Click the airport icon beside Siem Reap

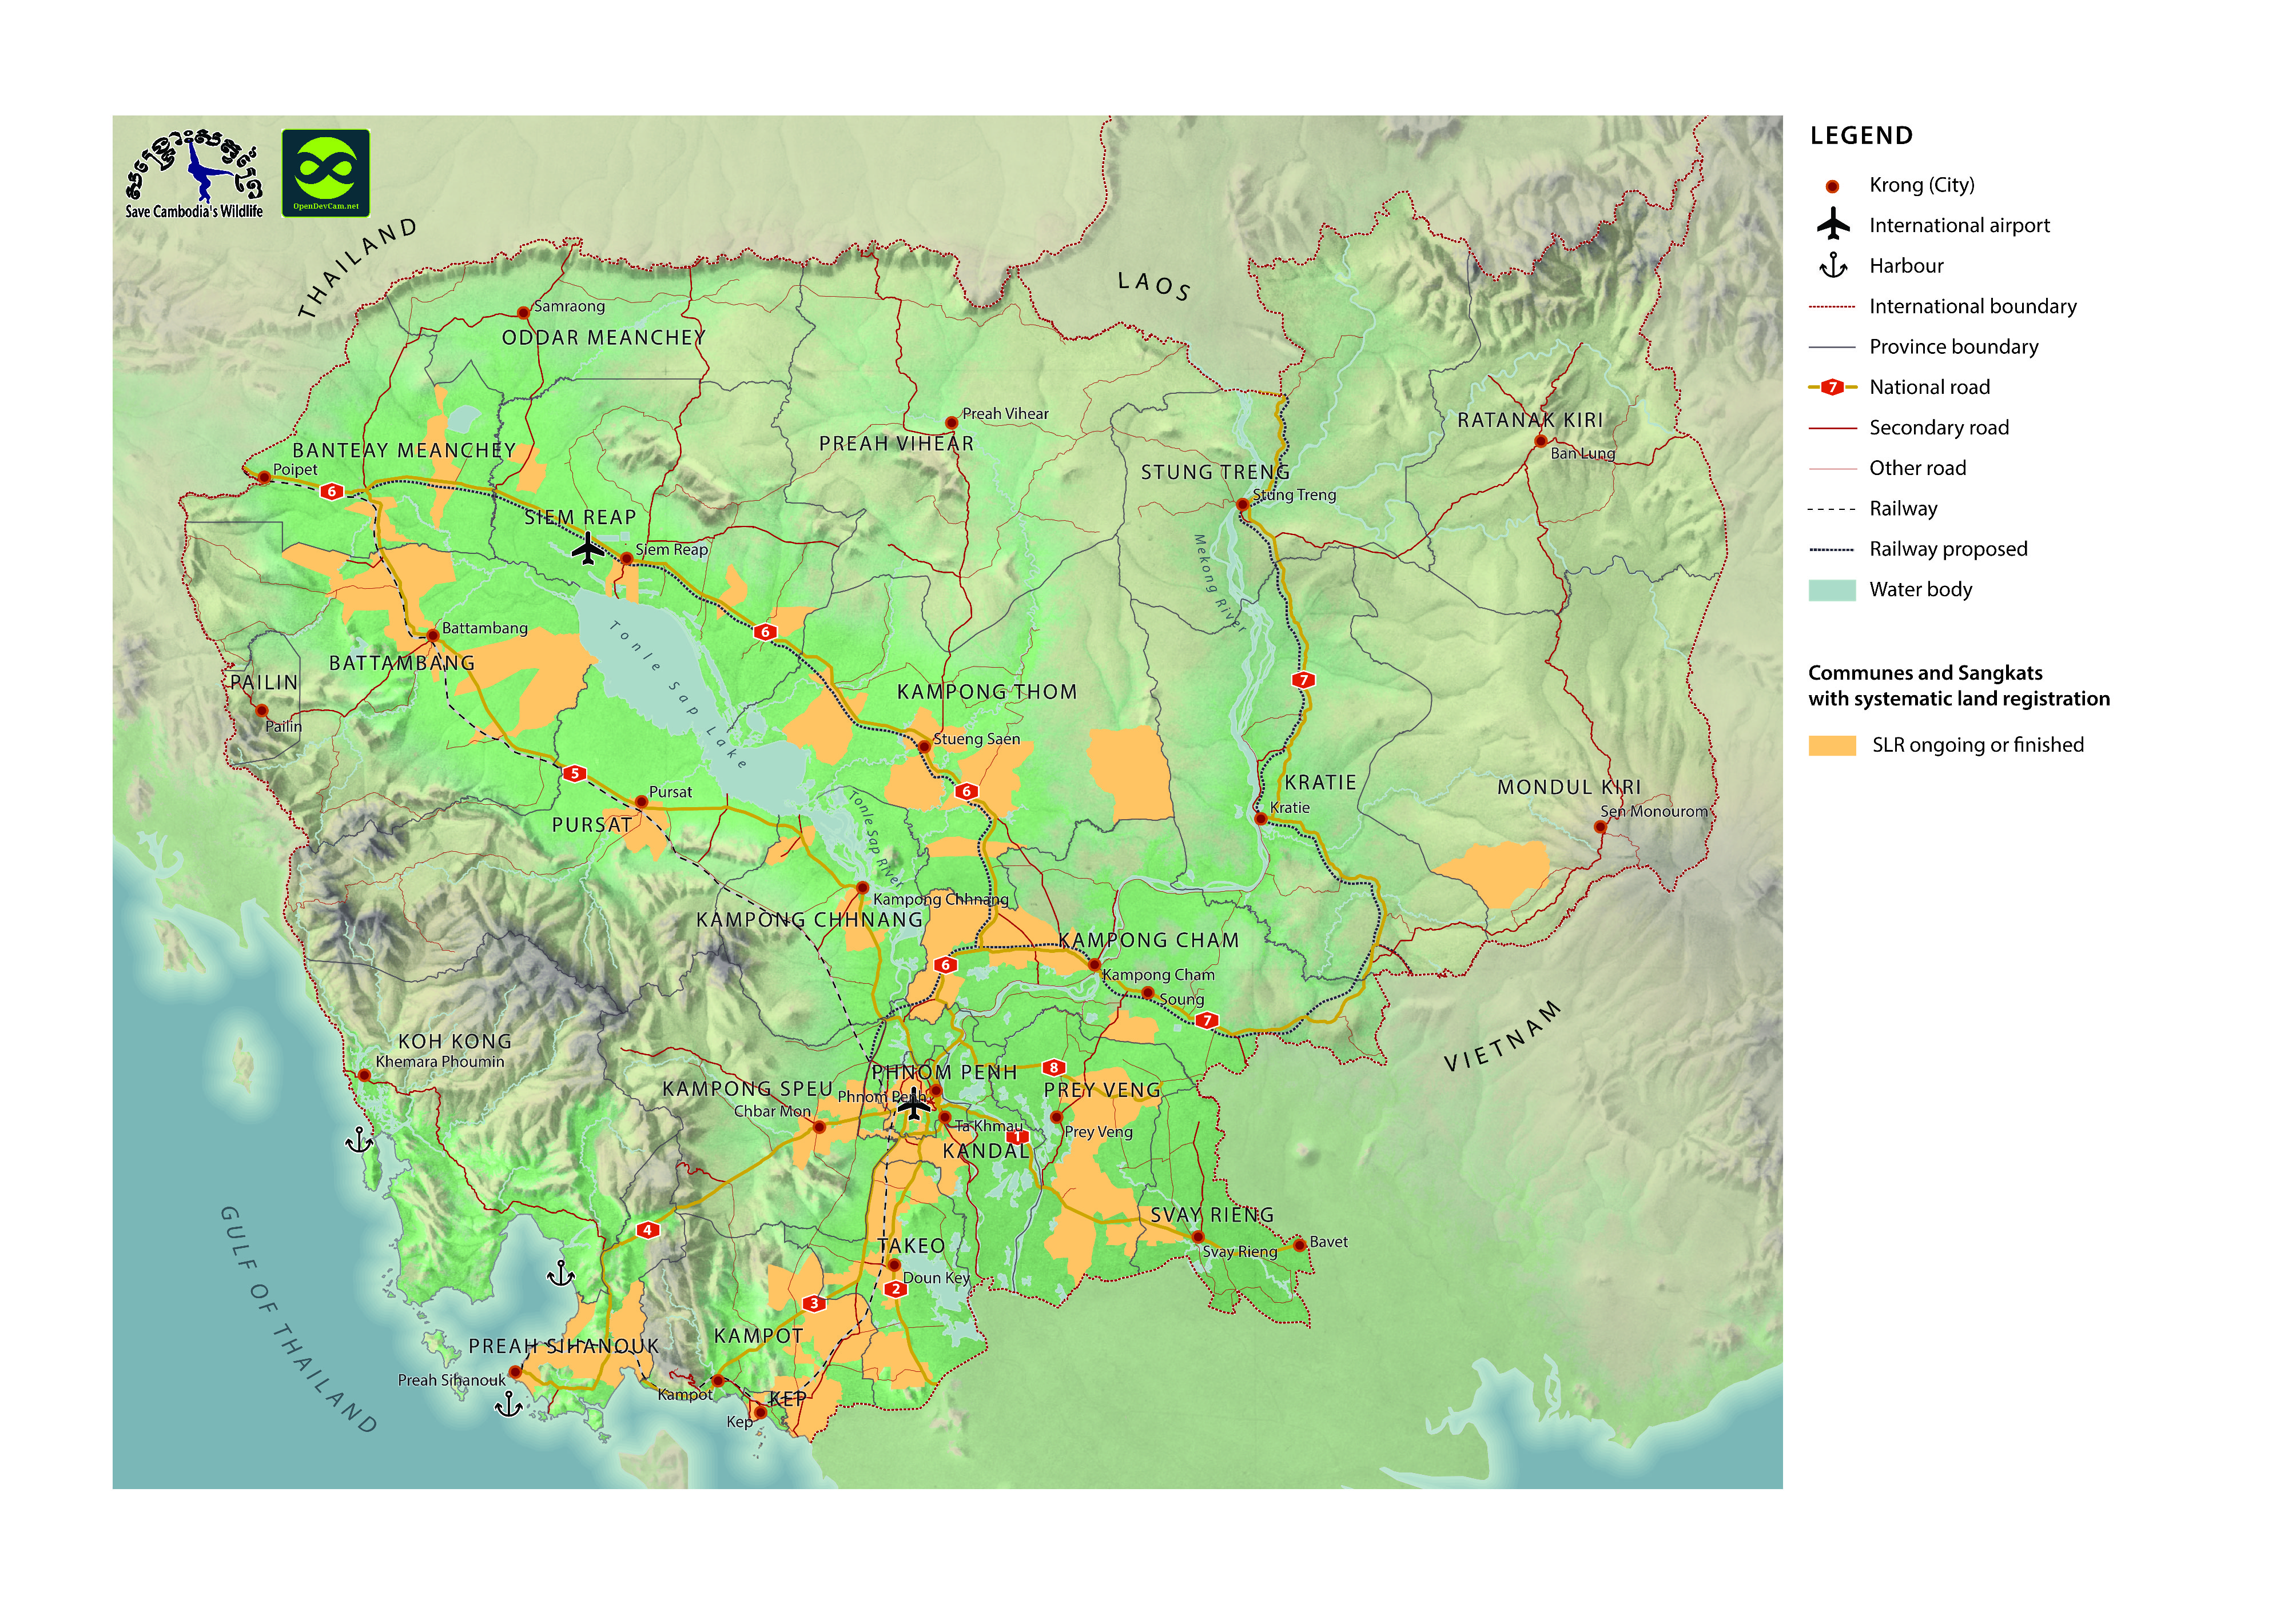pos(588,549)
